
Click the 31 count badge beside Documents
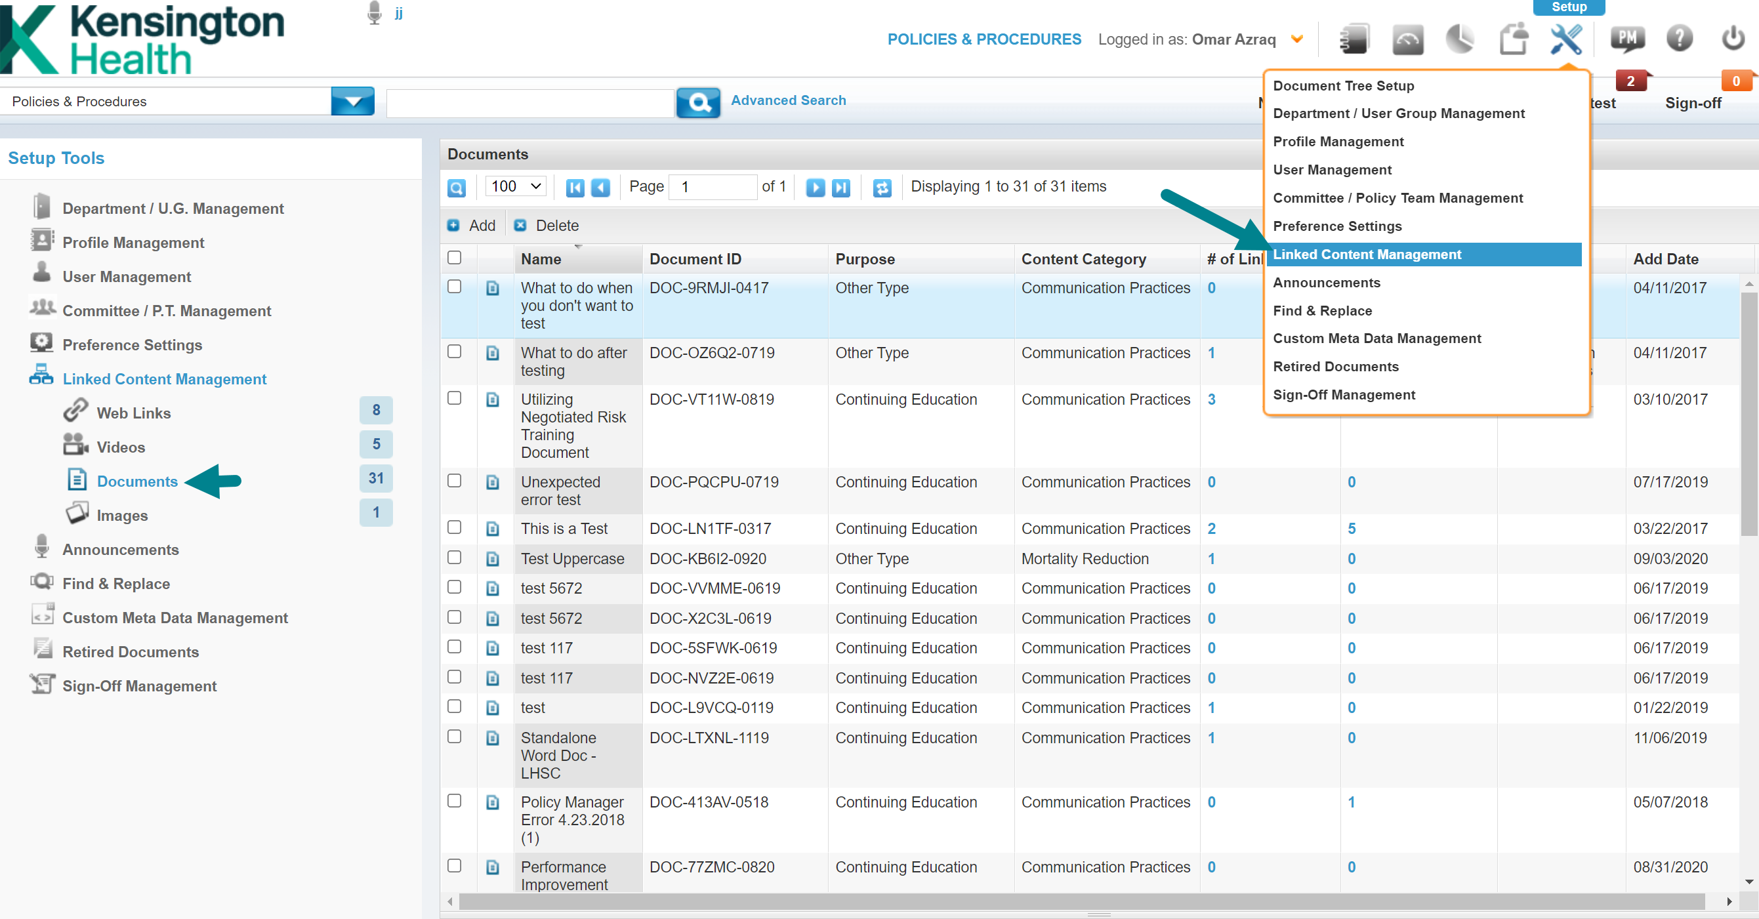pyautogui.click(x=375, y=478)
